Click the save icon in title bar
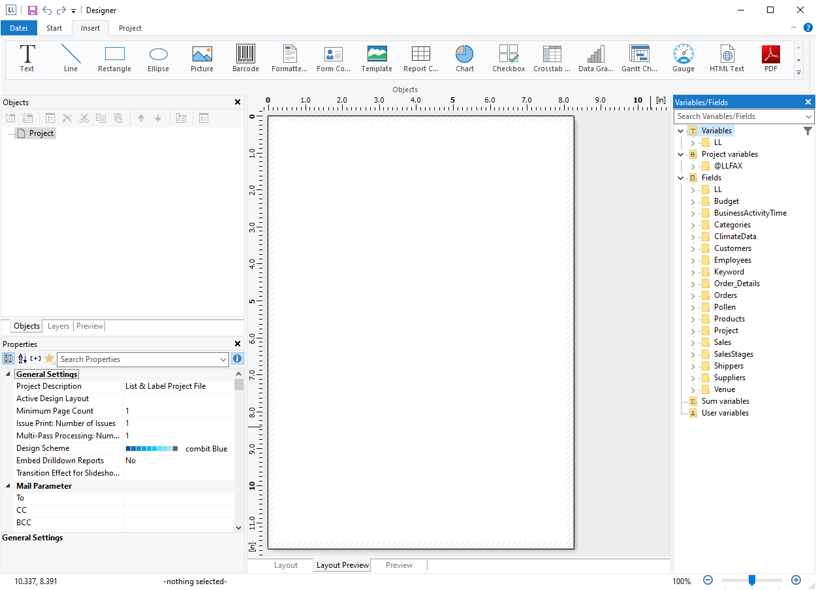 pyautogui.click(x=32, y=10)
